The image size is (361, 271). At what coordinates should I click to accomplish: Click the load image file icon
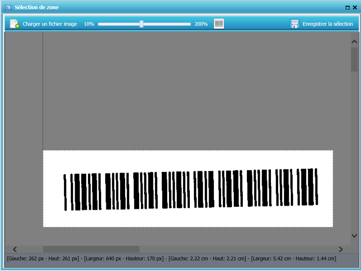[14, 24]
